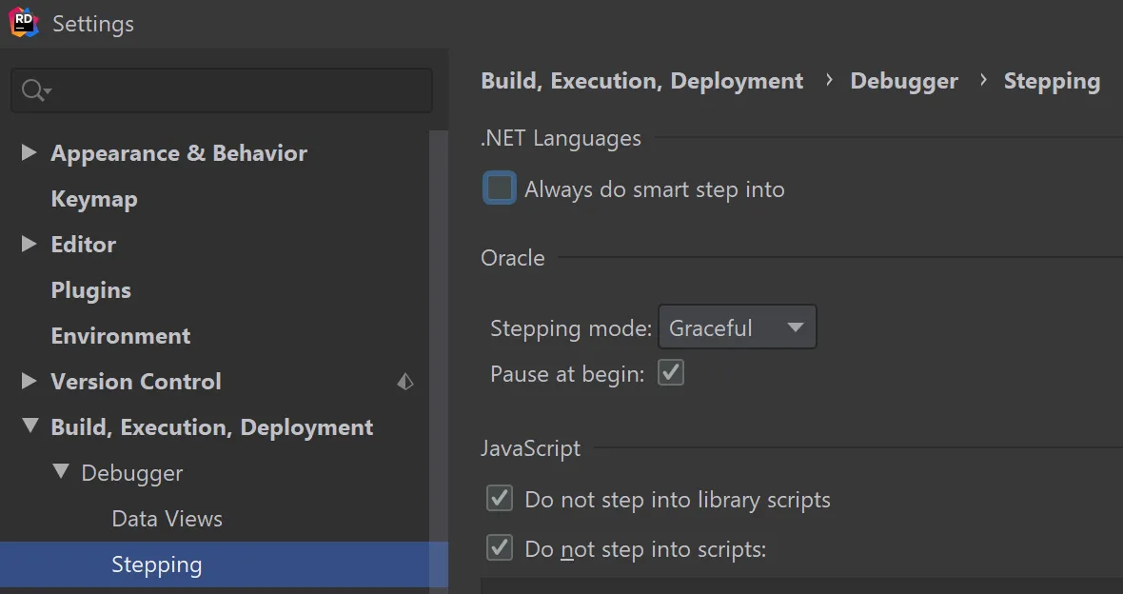Toggle Do not step into library scripts
The image size is (1123, 594).
point(500,499)
